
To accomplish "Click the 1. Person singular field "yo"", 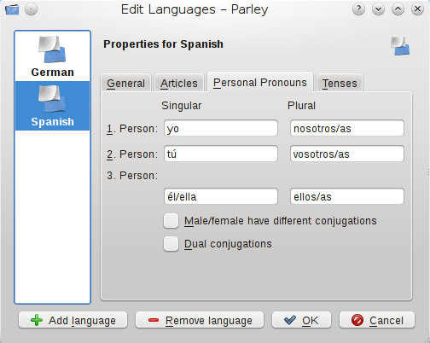I will click(x=221, y=128).
